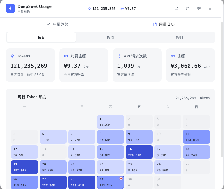Click the Tokens card lightning icon

pos(13,56)
